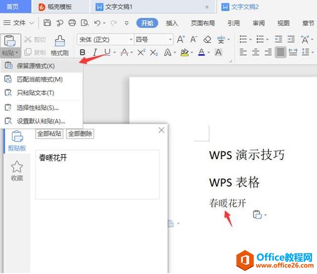
Task: Expand underline style dropdown arrow
Action: pyautogui.click(x=114, y=53)
